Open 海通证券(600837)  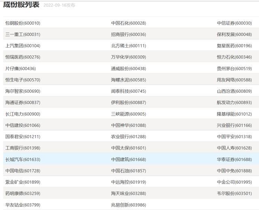pos(23,102)
